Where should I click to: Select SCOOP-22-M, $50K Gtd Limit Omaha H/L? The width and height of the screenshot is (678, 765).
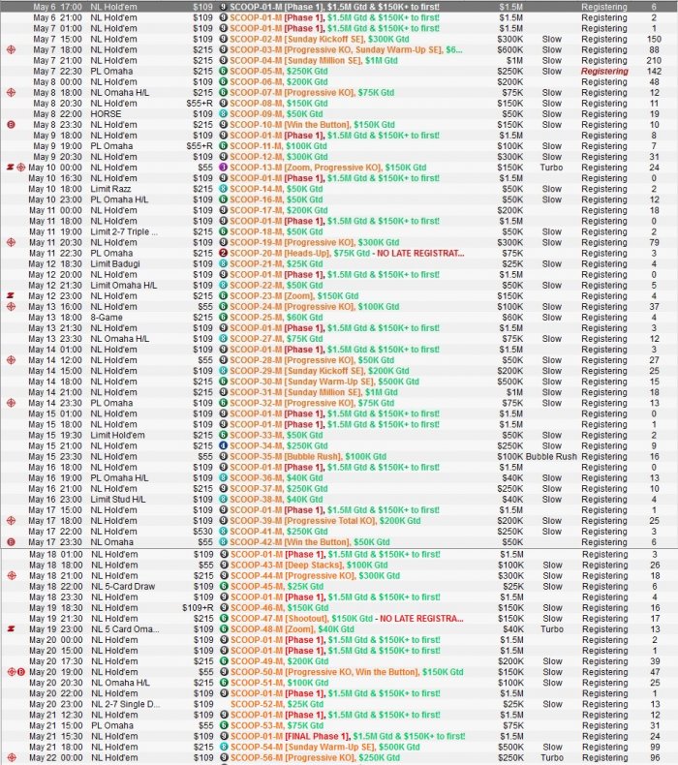pos(276,286)
